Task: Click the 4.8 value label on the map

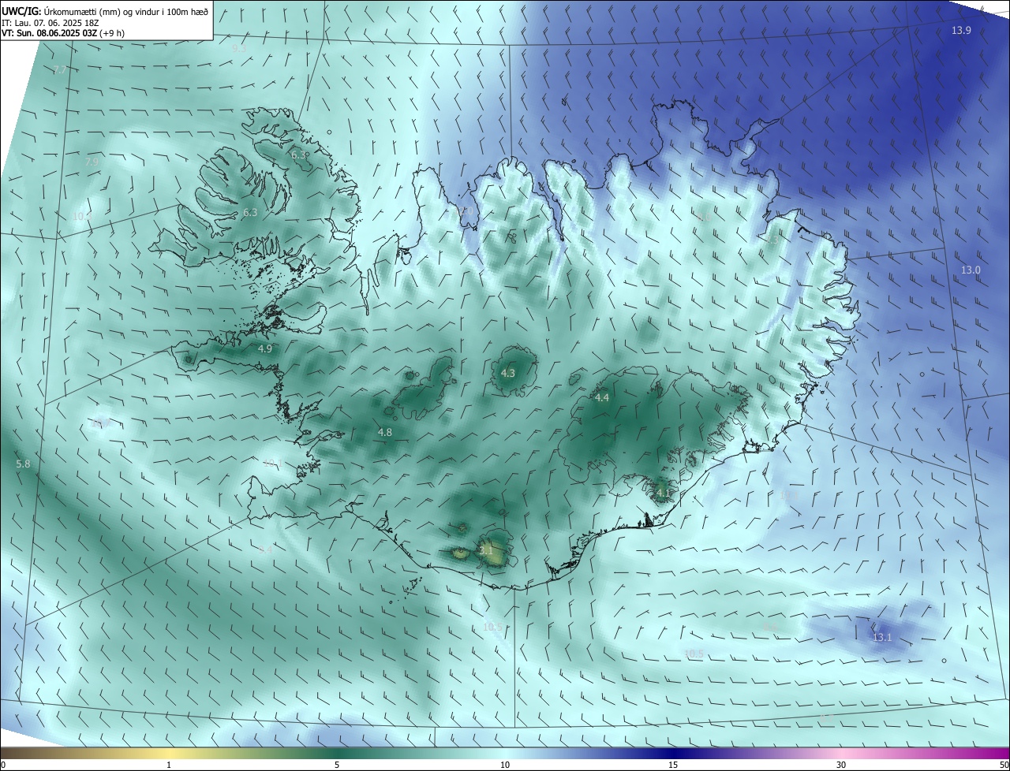Action: [x=385, y=432]
